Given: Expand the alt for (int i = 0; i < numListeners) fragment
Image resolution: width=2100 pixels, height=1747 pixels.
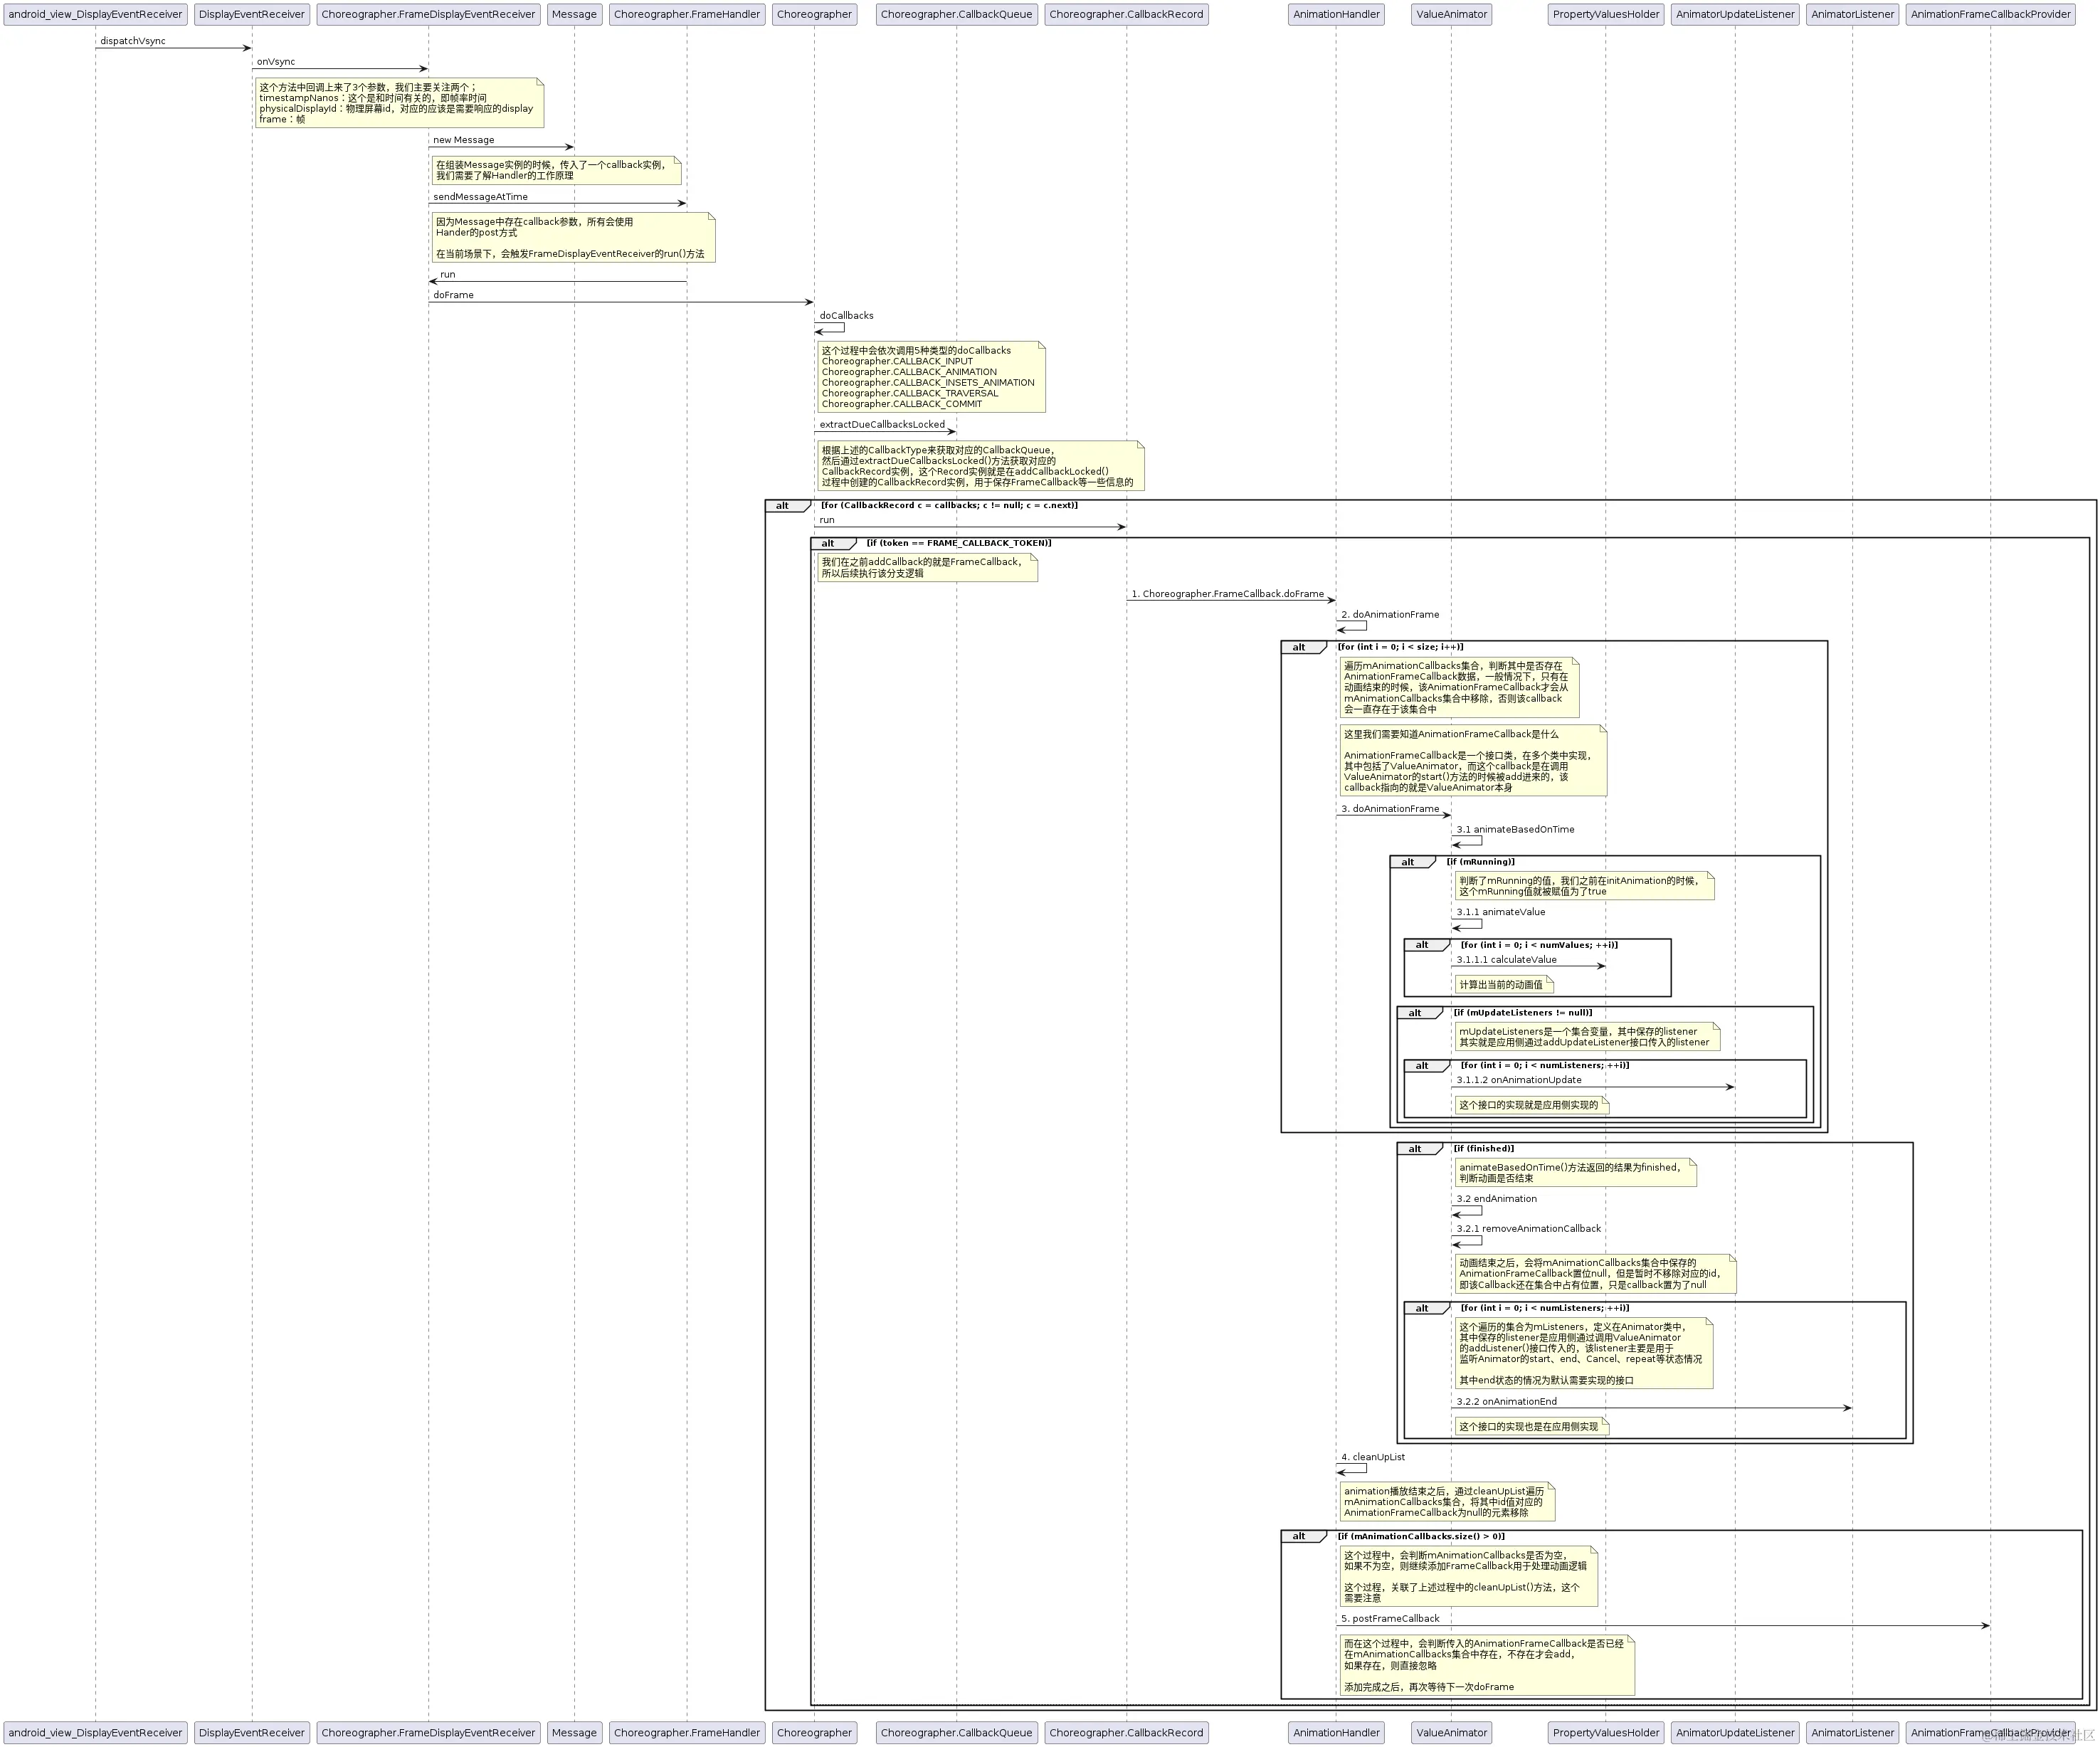Looking at the screenshot, I should [x=1424, y=1307].
